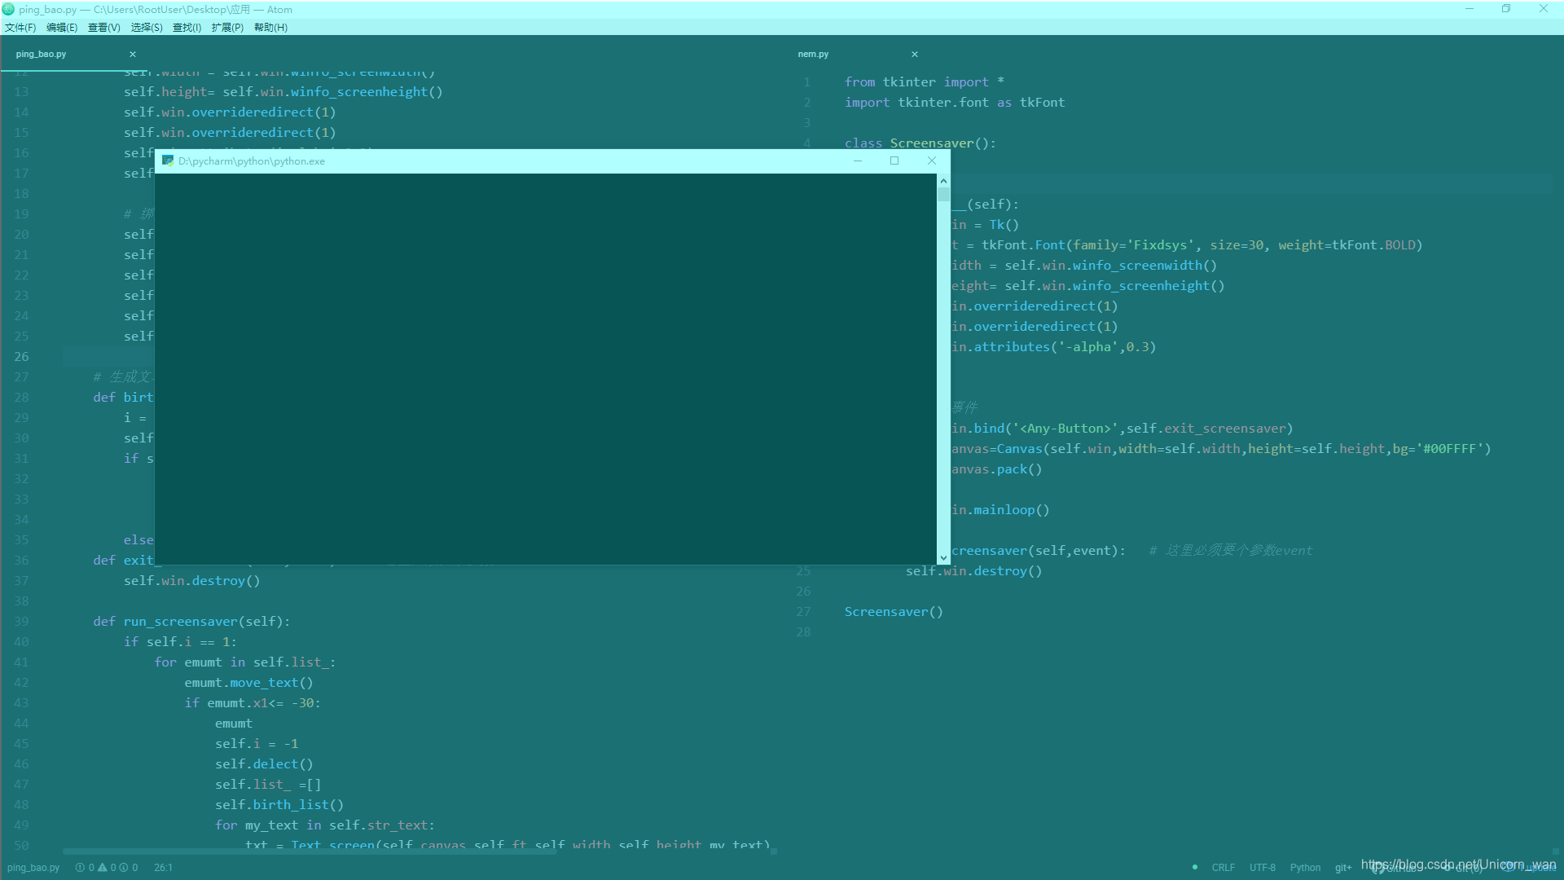This screenshot has width=1564, height=880.
Task: Open the 查看(V) menu
Action: click(x=104, y=28)
